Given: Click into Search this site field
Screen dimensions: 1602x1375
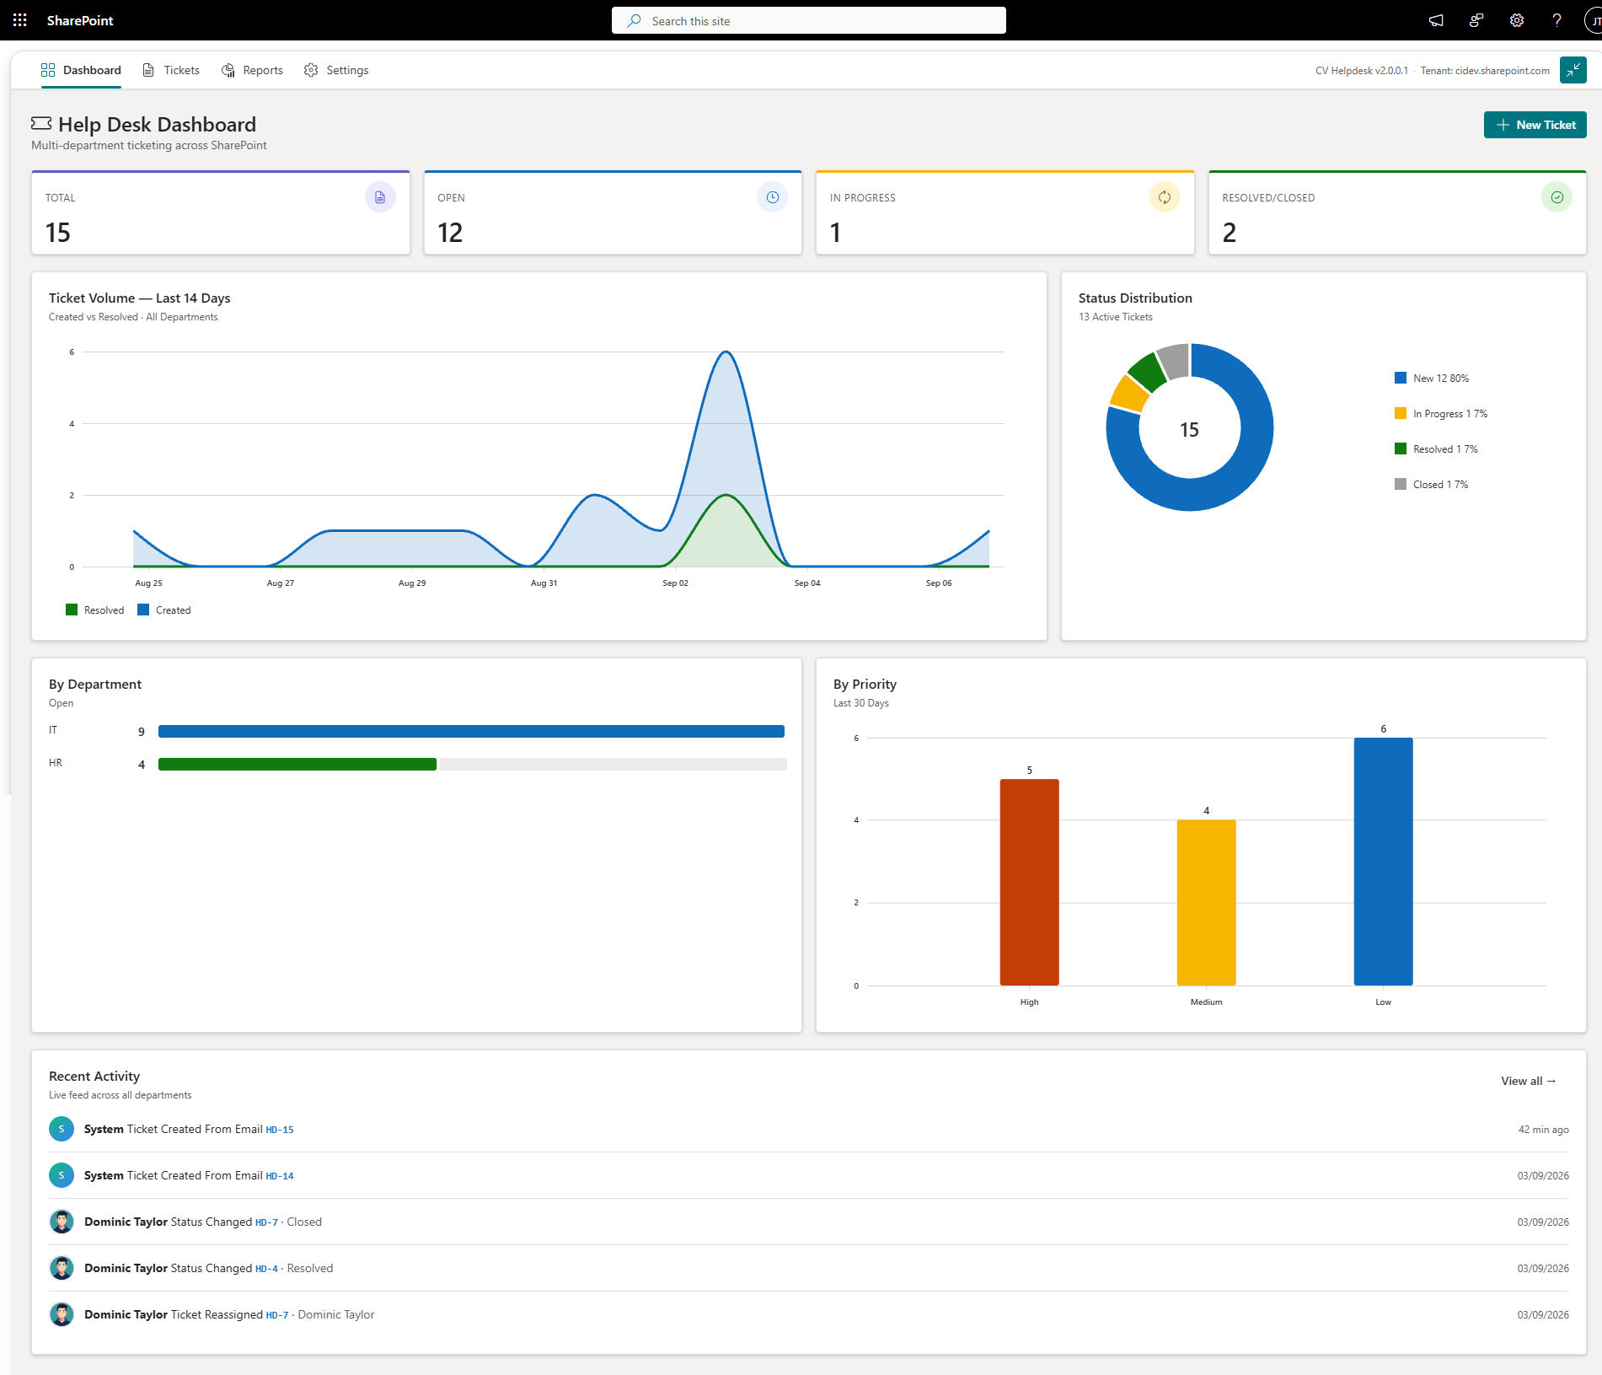Looking at the screenshot, I should (809, 21).
